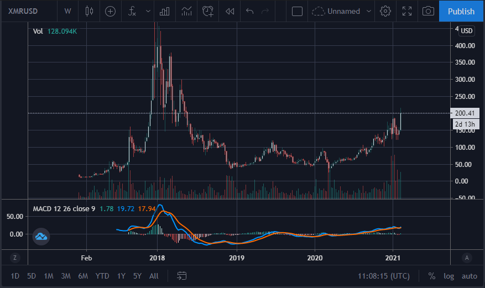This screenshot has width=485, height=288.
Task: Expand the Unnamed layout dropdown arrow
Action: point(369,12)
